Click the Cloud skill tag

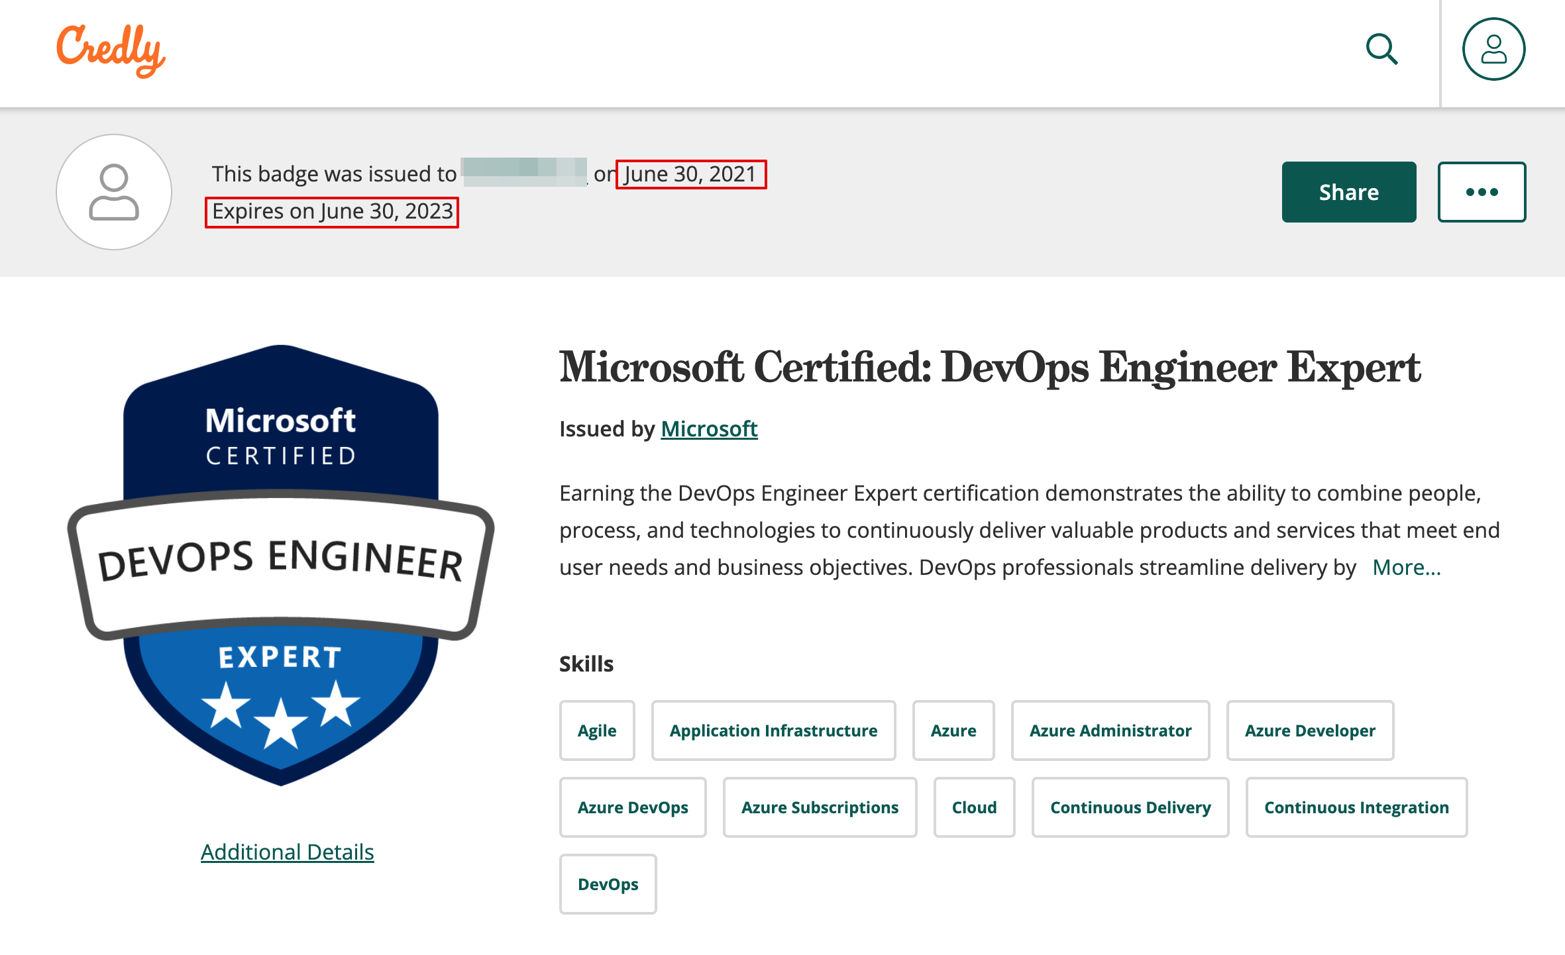[974, 807]
